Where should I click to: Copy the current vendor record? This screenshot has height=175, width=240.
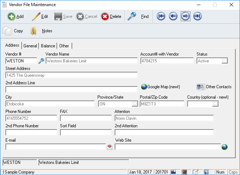(x=13, y=31)
